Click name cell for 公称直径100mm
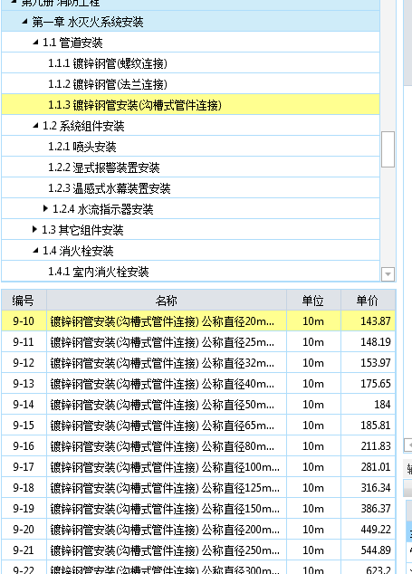Image resolution: width=412 pixels, height=574 pixels. [x=167, y=467]
